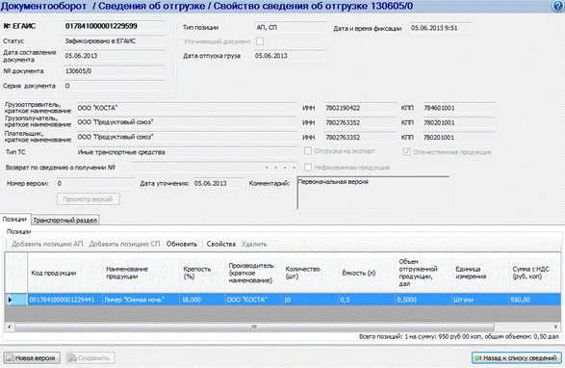
Task: Click the Грузополучатель name field
Action: click(x=187, y=122)
